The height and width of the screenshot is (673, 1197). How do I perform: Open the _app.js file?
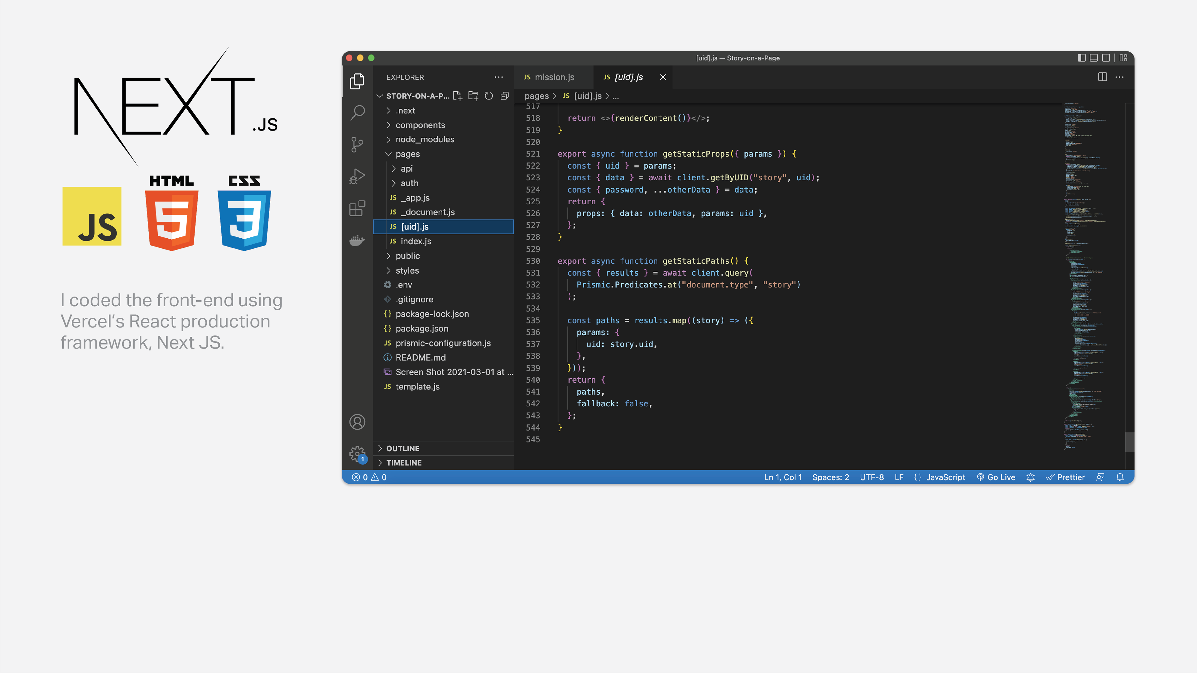pyautogui.click(x=444, y=198)
